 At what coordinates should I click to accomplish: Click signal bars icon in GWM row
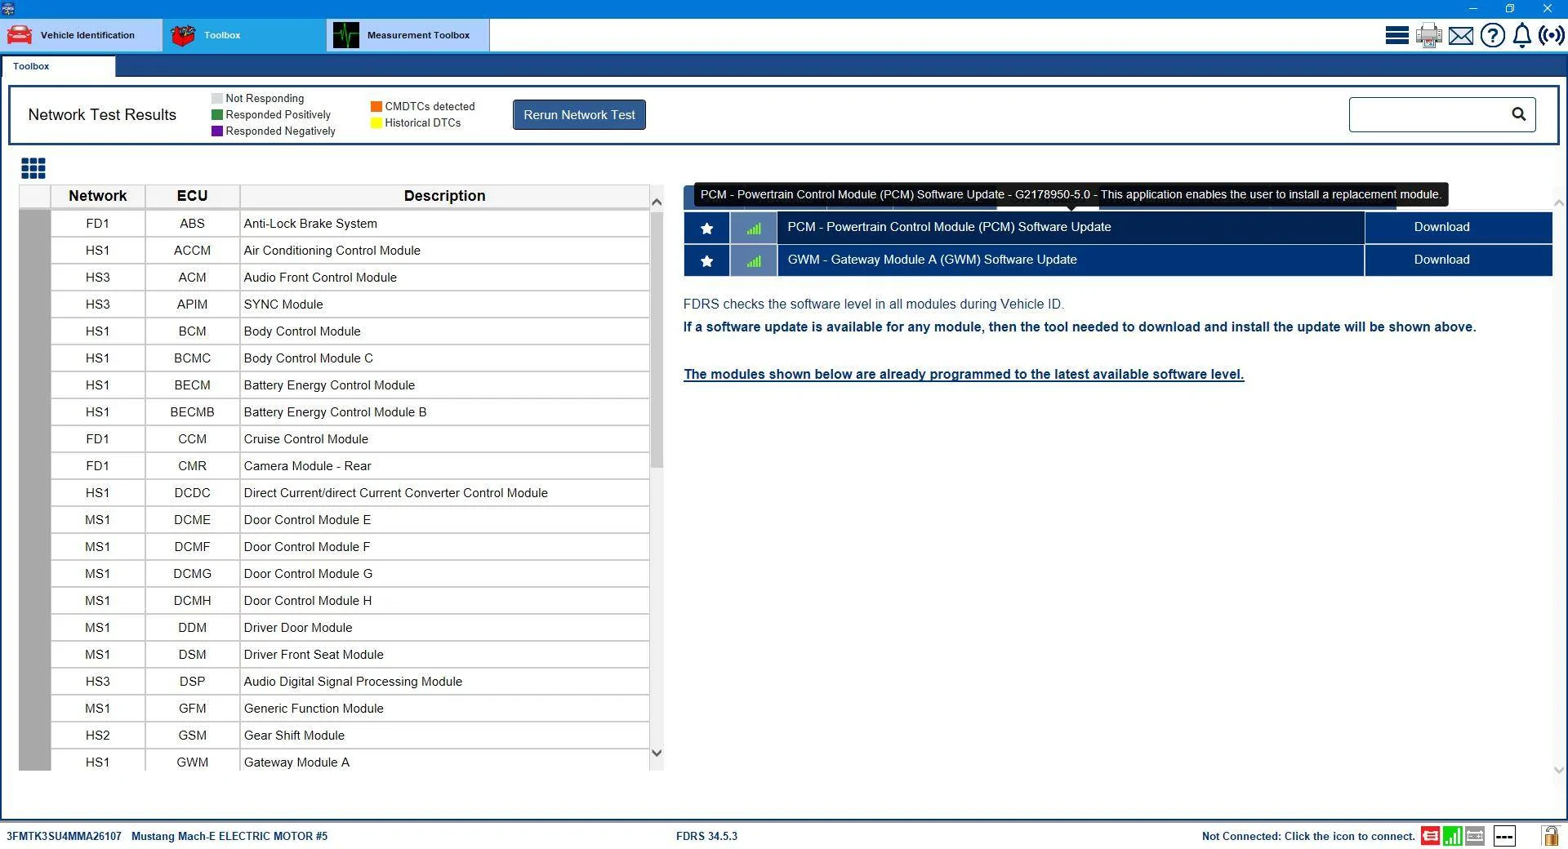[x=753, y=260]
